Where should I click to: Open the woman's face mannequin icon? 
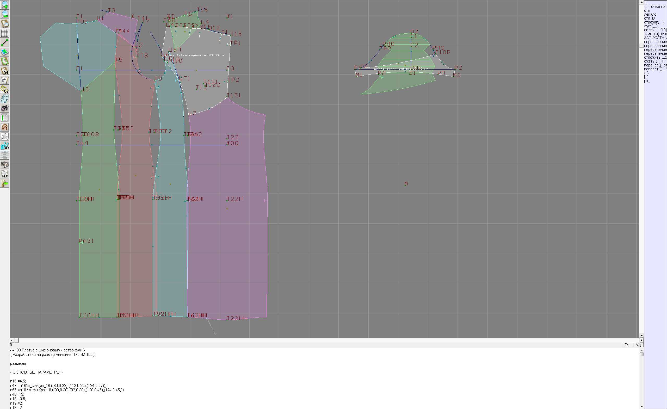(x=5, y=127)
